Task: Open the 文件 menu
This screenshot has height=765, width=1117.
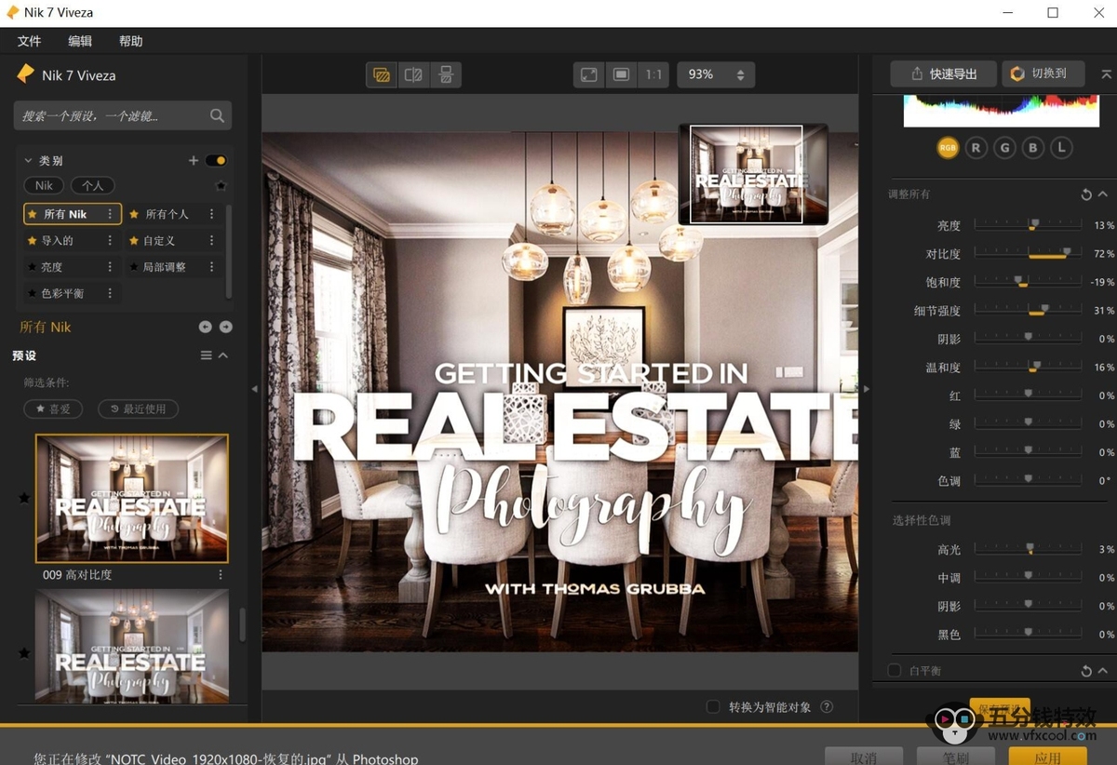Action: point(30,41)
